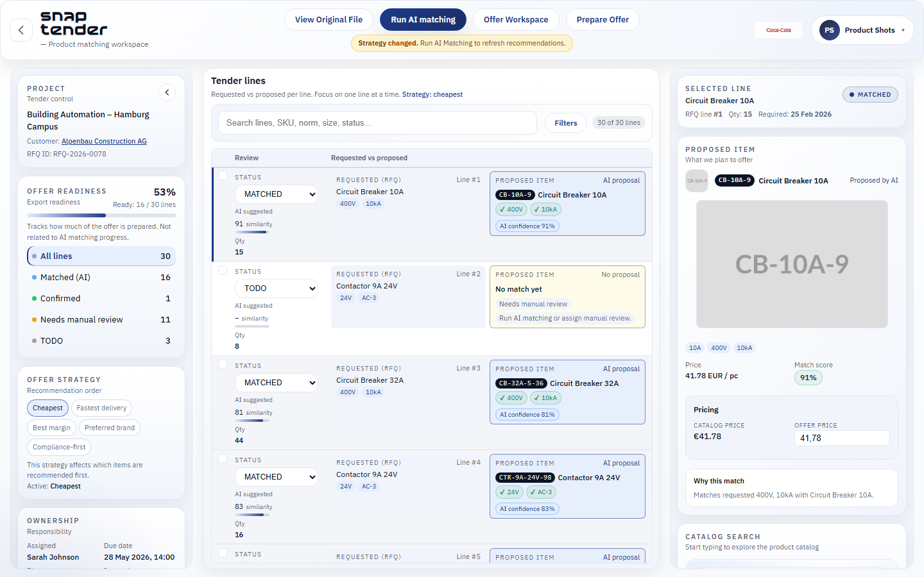Click the AI confidence 91% badge on Line 1
This screenshot has width=924, height=577.
point(527,226)
